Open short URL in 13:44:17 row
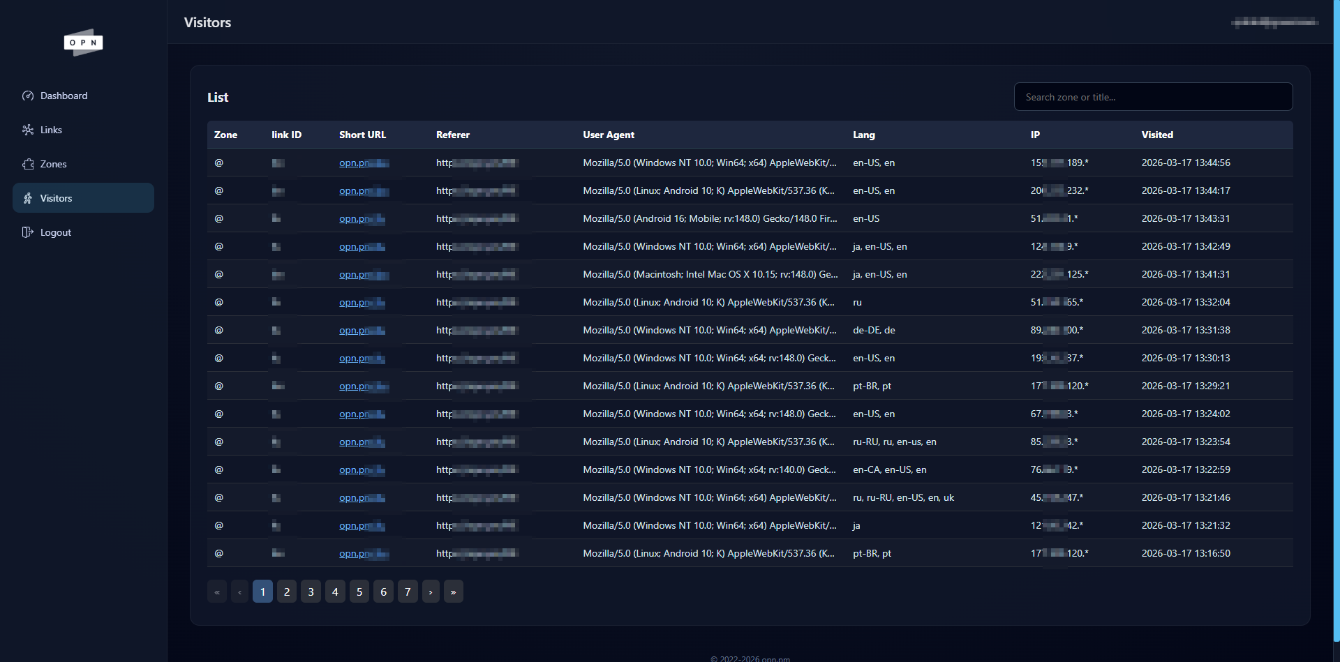This screenshot has height=662, width=1340. [364, 190]
